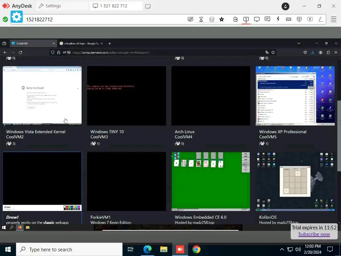
Task: Select remote monitor 1 icon in AnyDesk toolbar
Action: 246,19
